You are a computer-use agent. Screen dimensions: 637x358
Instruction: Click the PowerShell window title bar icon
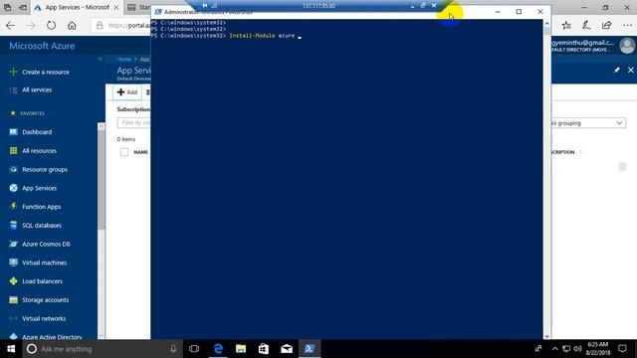pos(158,12)
